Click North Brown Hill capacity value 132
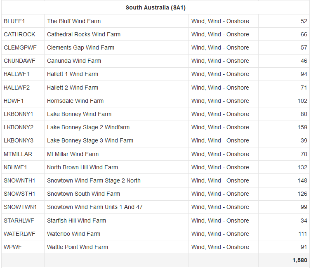The width and height of the screenshot is (311, 268). point(302,167)
